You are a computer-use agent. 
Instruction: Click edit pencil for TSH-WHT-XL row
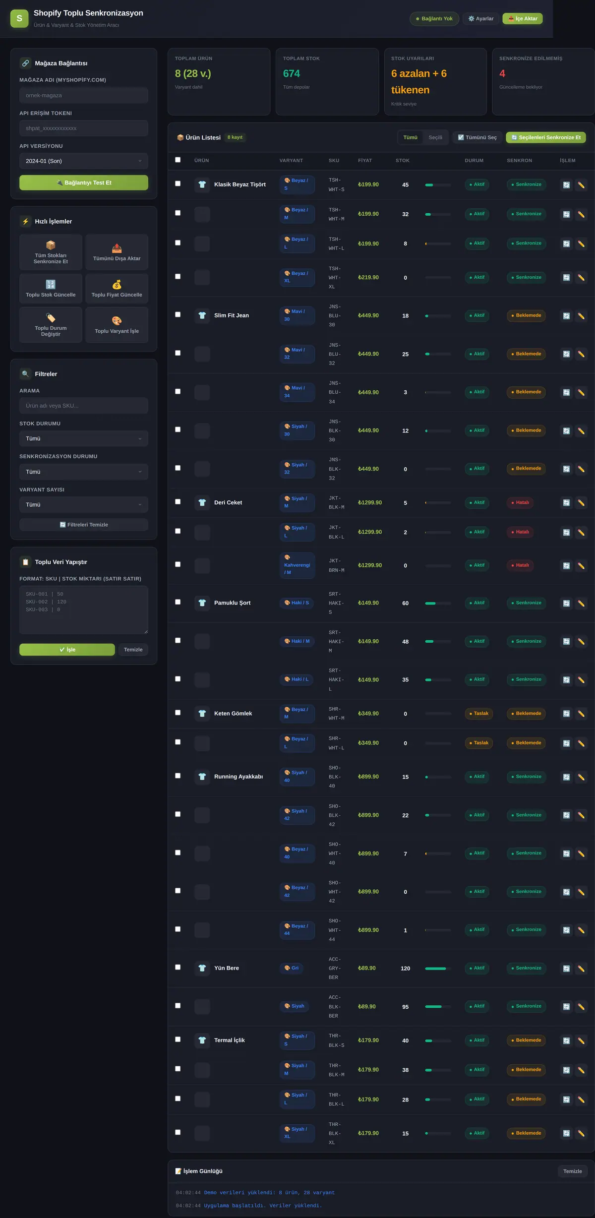[x=581, y=277]
